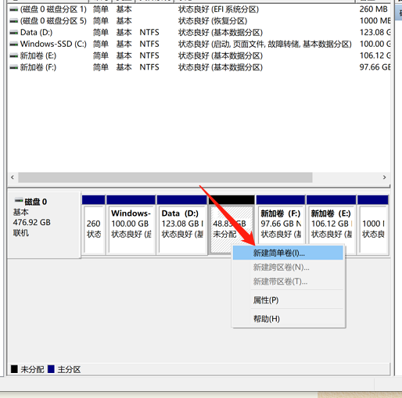Screen dimensions: 402x398
Task: Click the disk icon next to 磁盘 0
Action: (x=19, y=200)
